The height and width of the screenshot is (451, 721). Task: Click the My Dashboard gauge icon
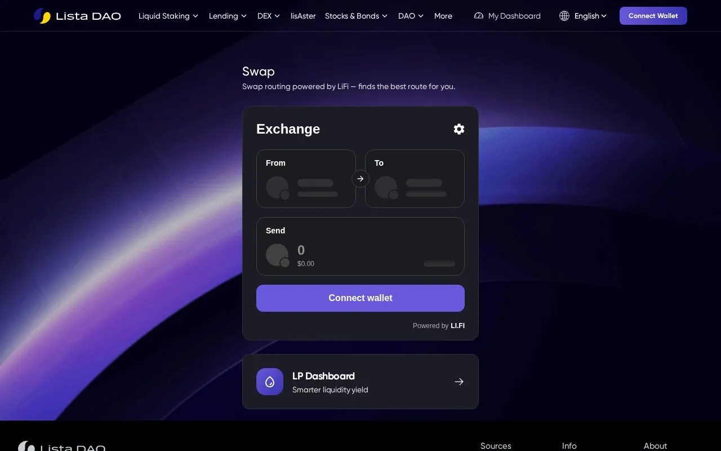[x=479, y=16]
